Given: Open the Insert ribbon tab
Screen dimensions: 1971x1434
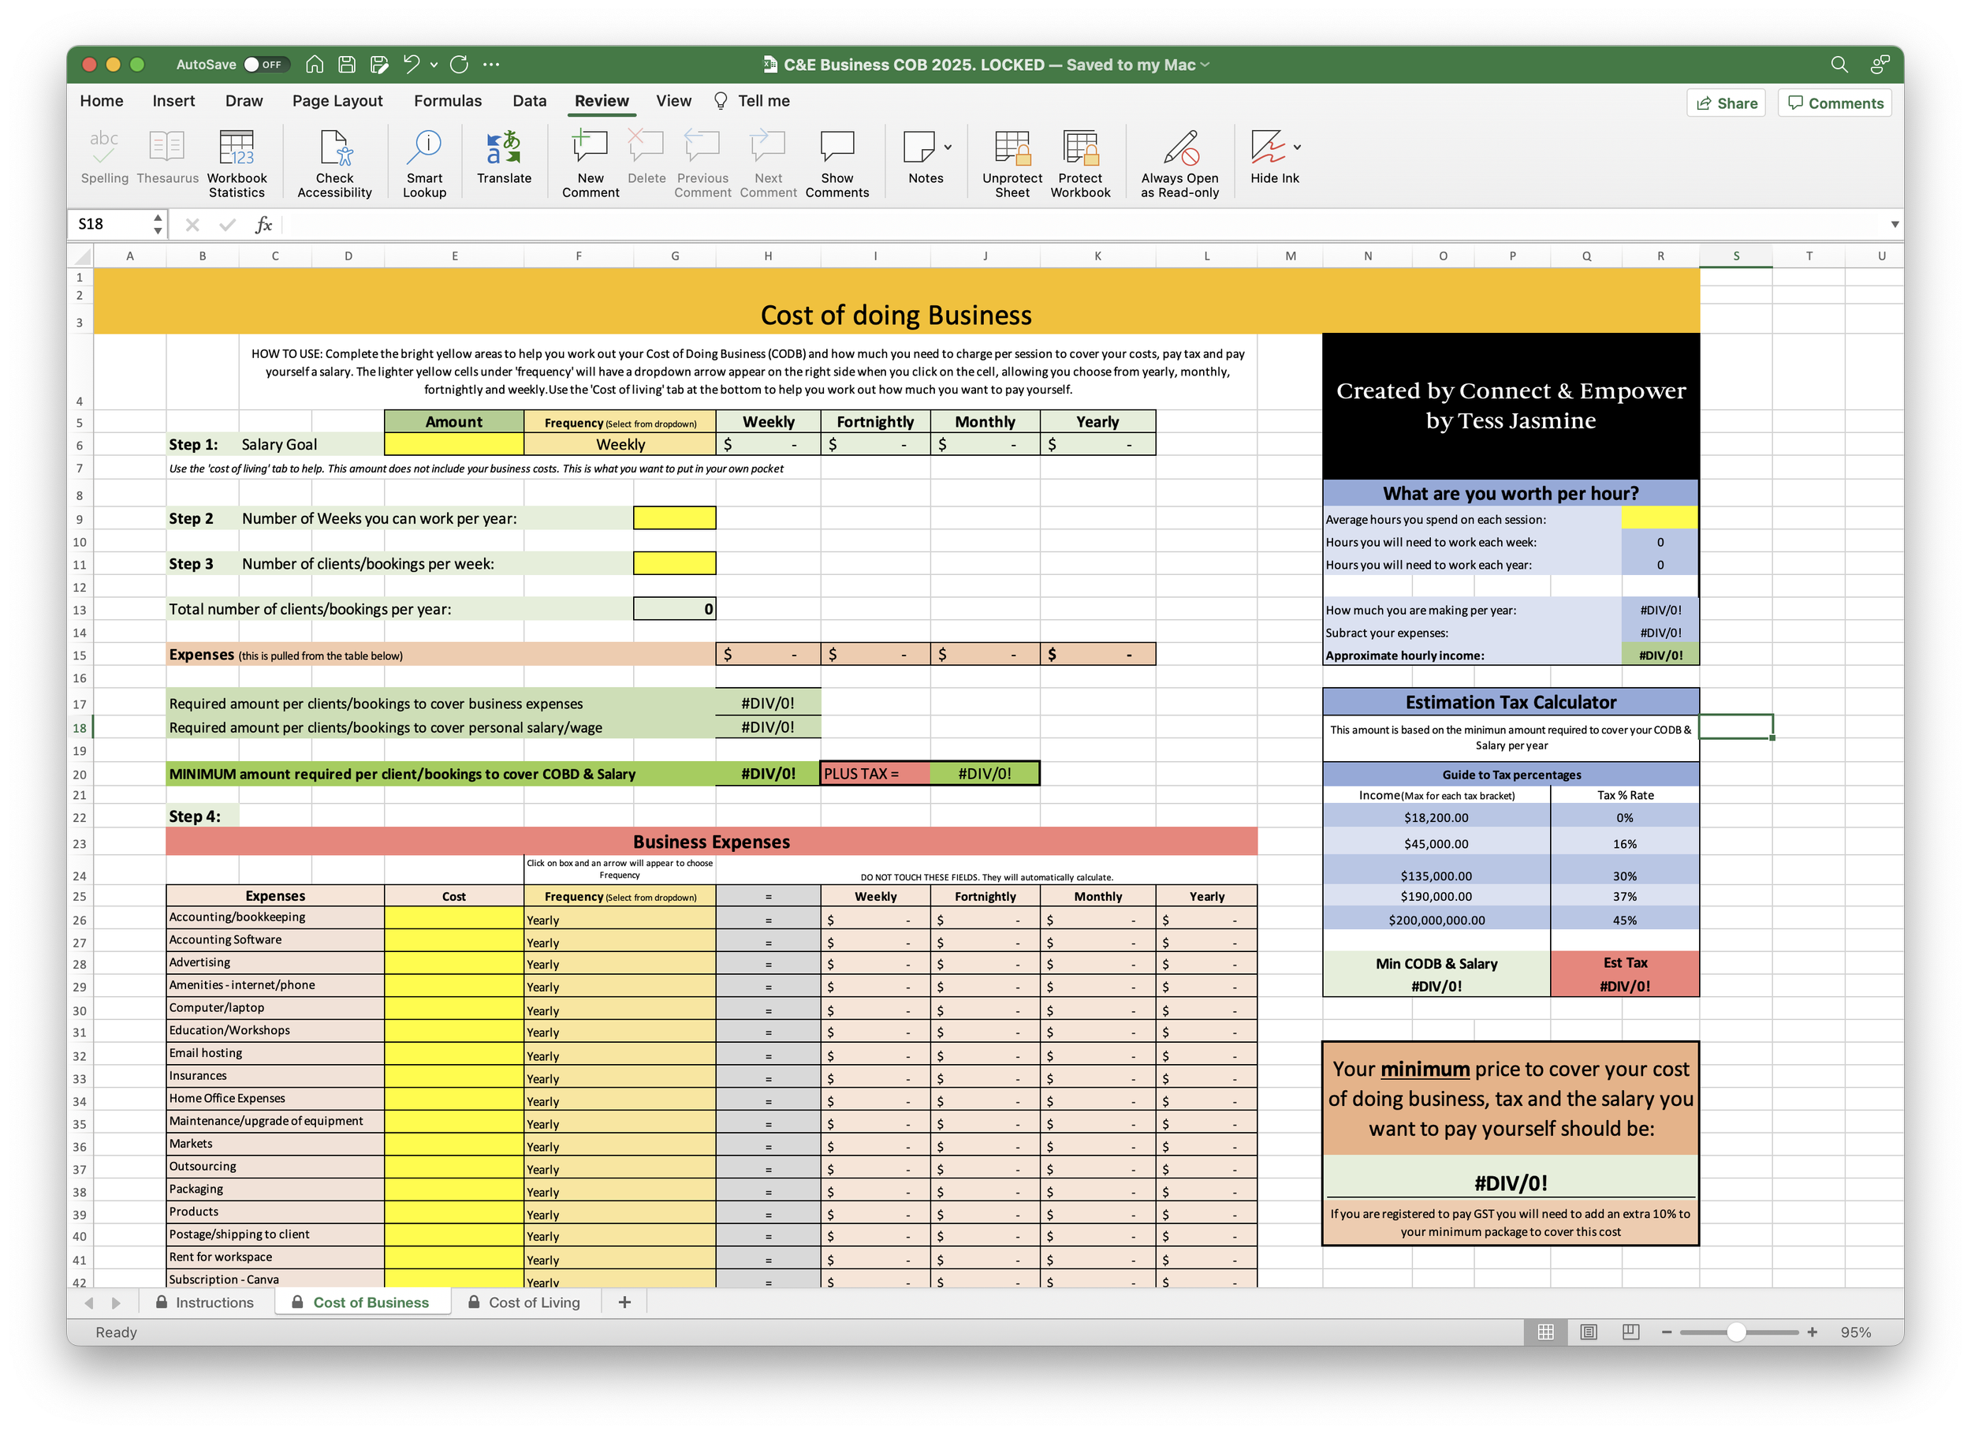Looking at the screenshot, I should tap(173, 101).
